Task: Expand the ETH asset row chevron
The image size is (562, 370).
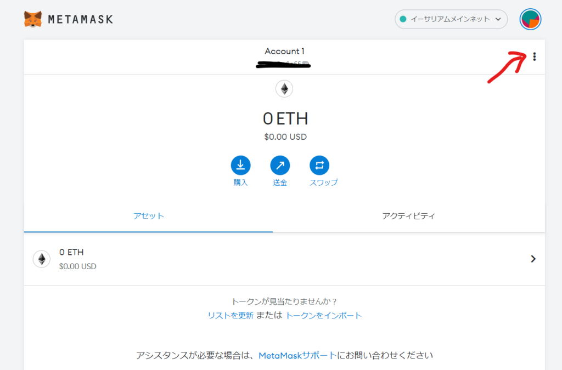Action: pos(533,259)
